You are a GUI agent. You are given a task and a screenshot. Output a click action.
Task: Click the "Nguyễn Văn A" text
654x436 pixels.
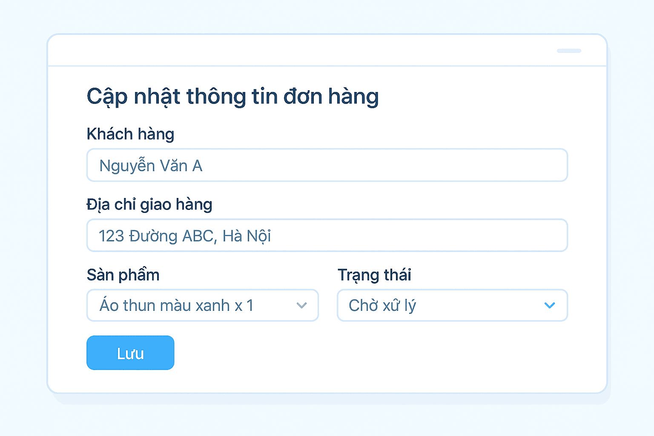point(151,166)
